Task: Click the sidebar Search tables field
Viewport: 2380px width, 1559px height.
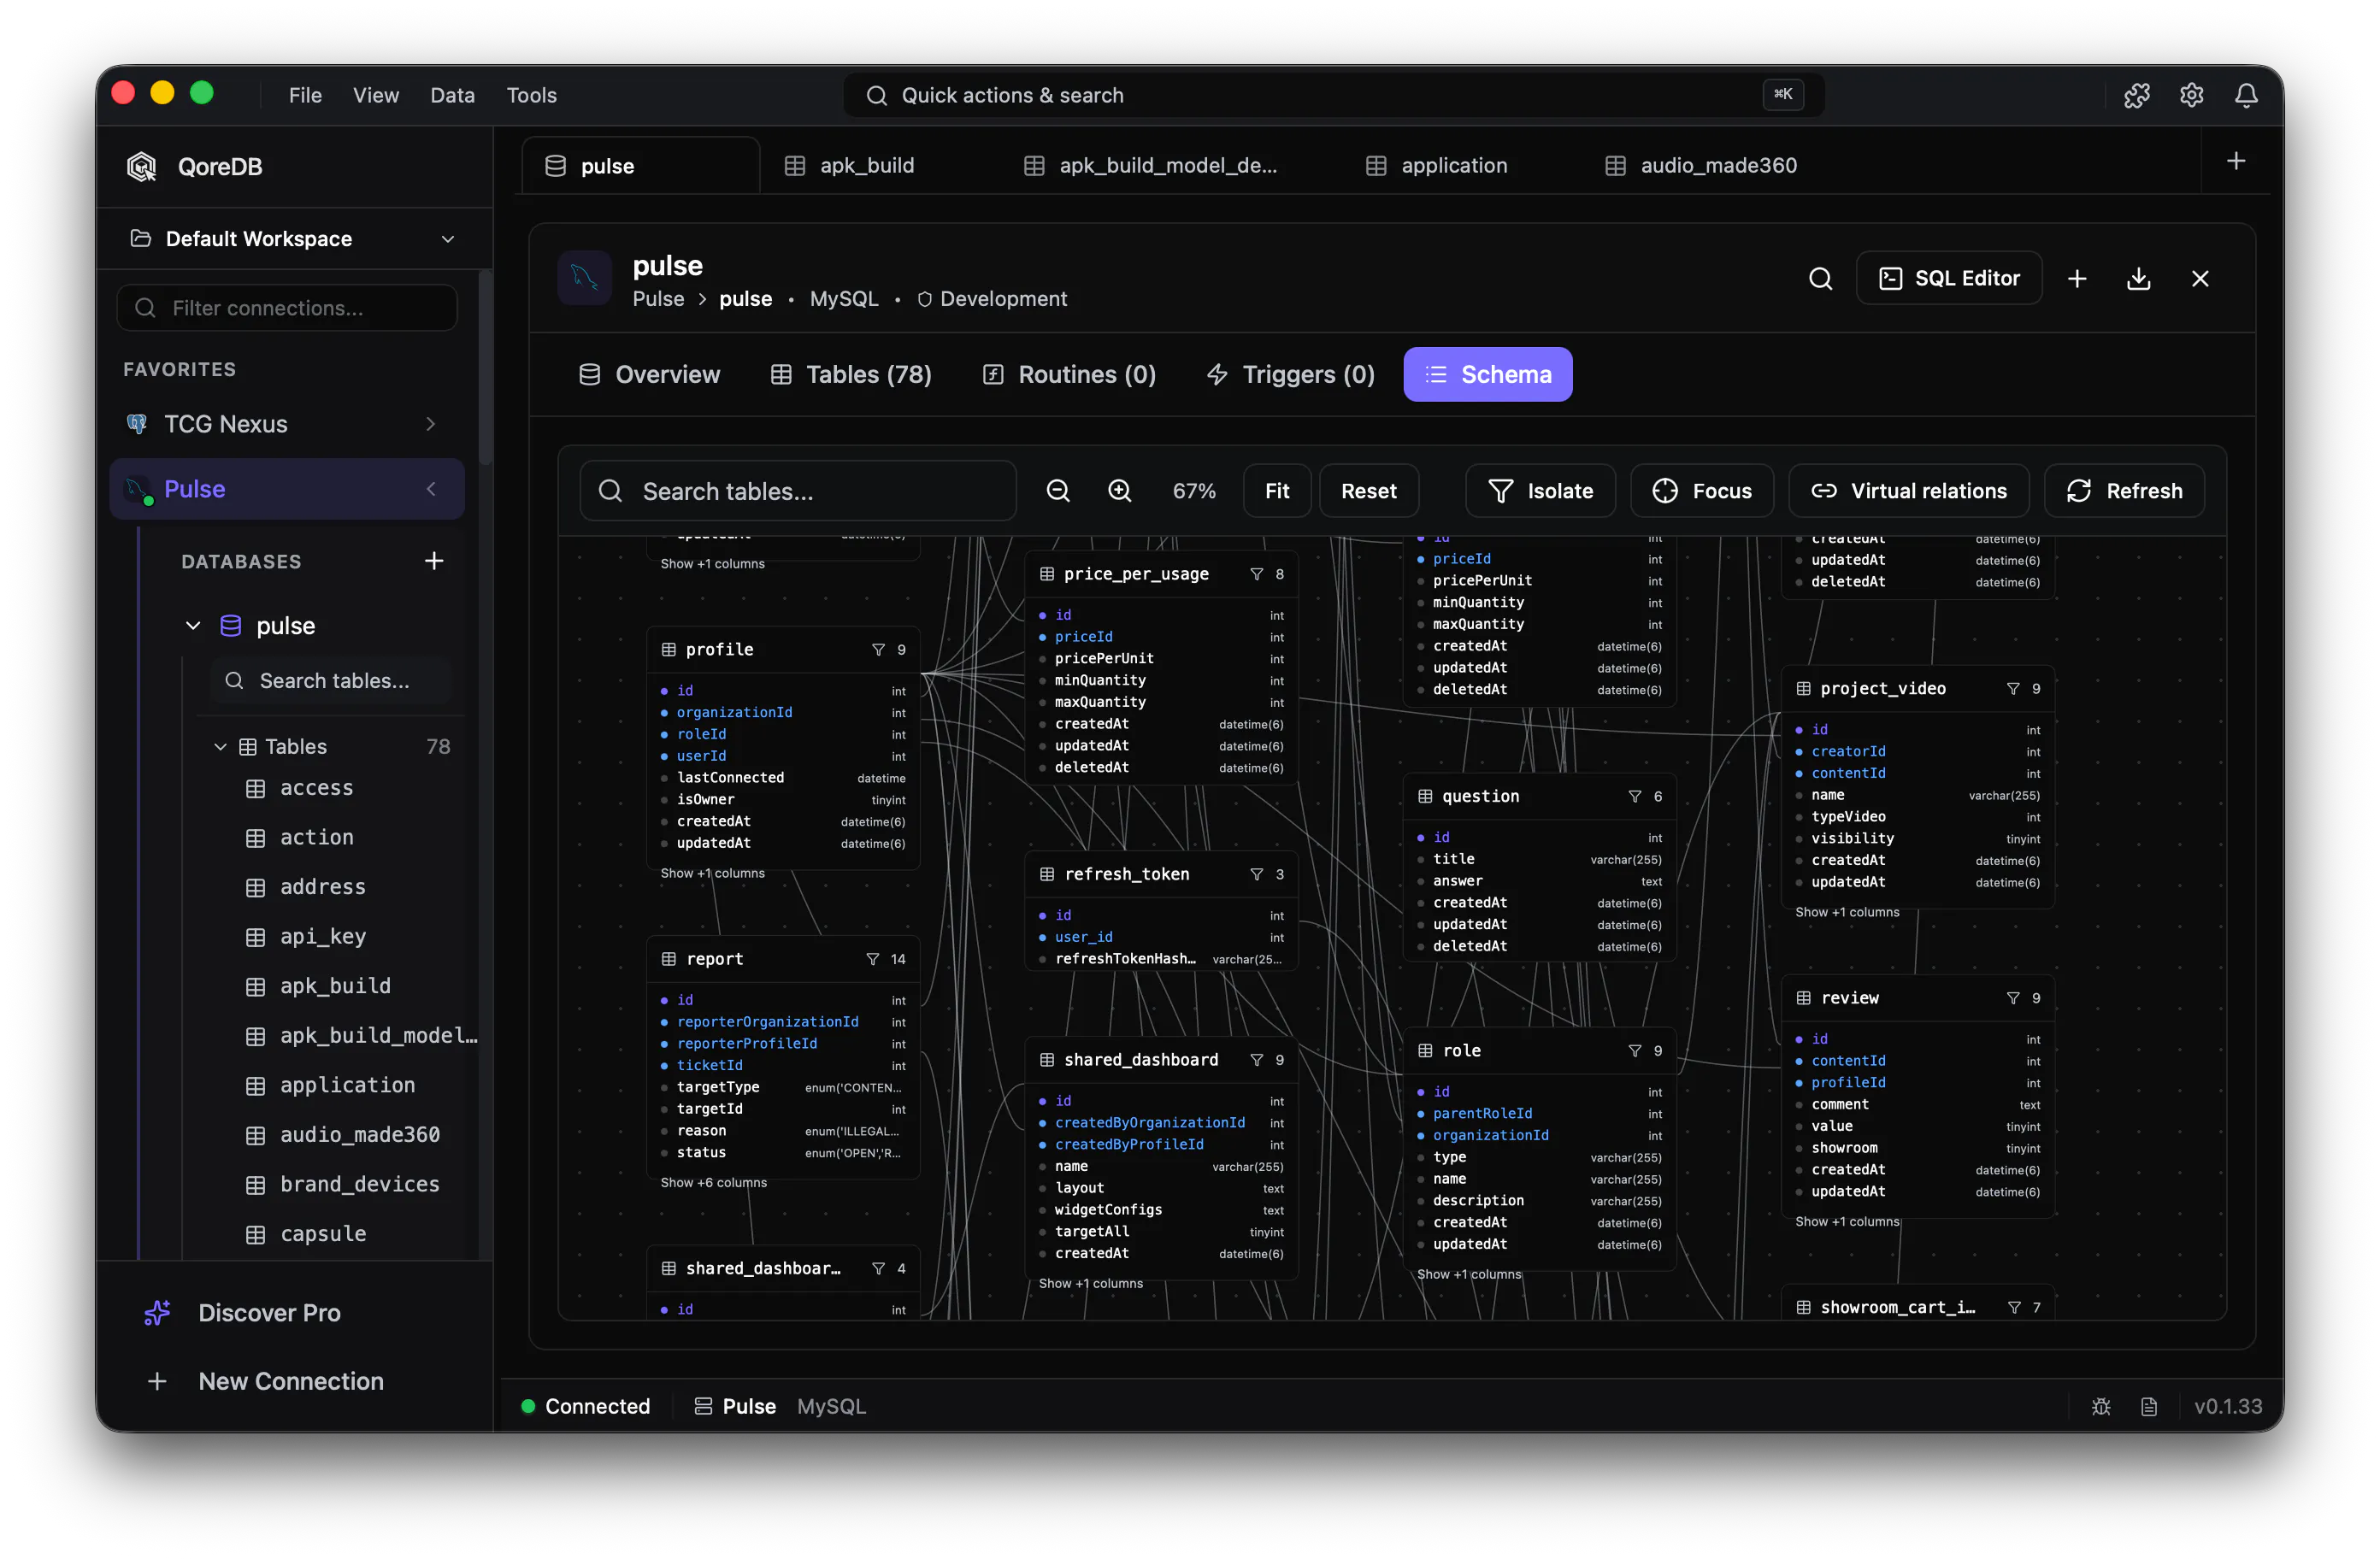Action: point(332,681)
